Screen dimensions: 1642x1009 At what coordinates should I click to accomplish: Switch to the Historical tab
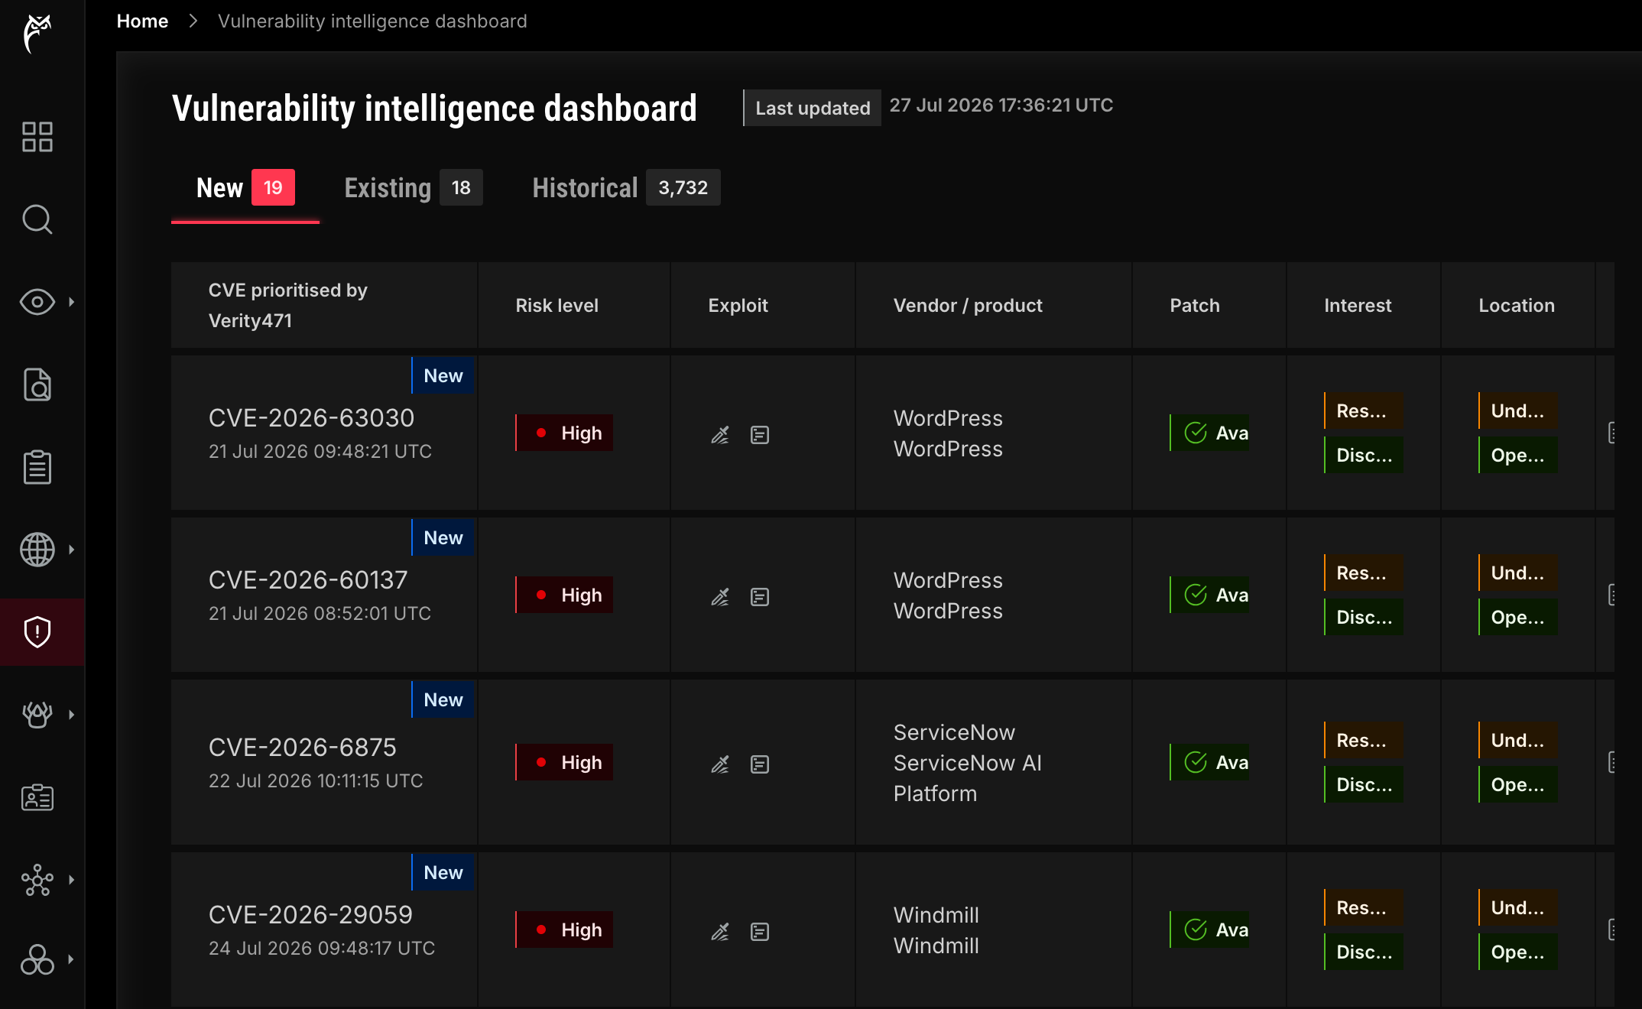pyautogui.click(x=626, y=188)
